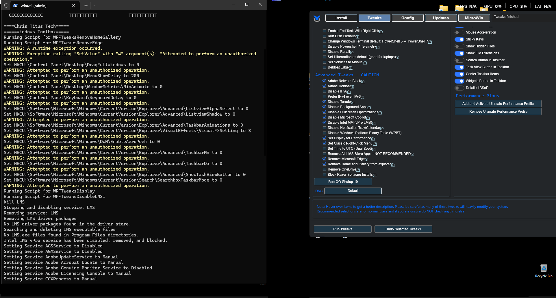
Task: Click help (?) icon beside Remove OneDrive
Action: pos(358,170)
